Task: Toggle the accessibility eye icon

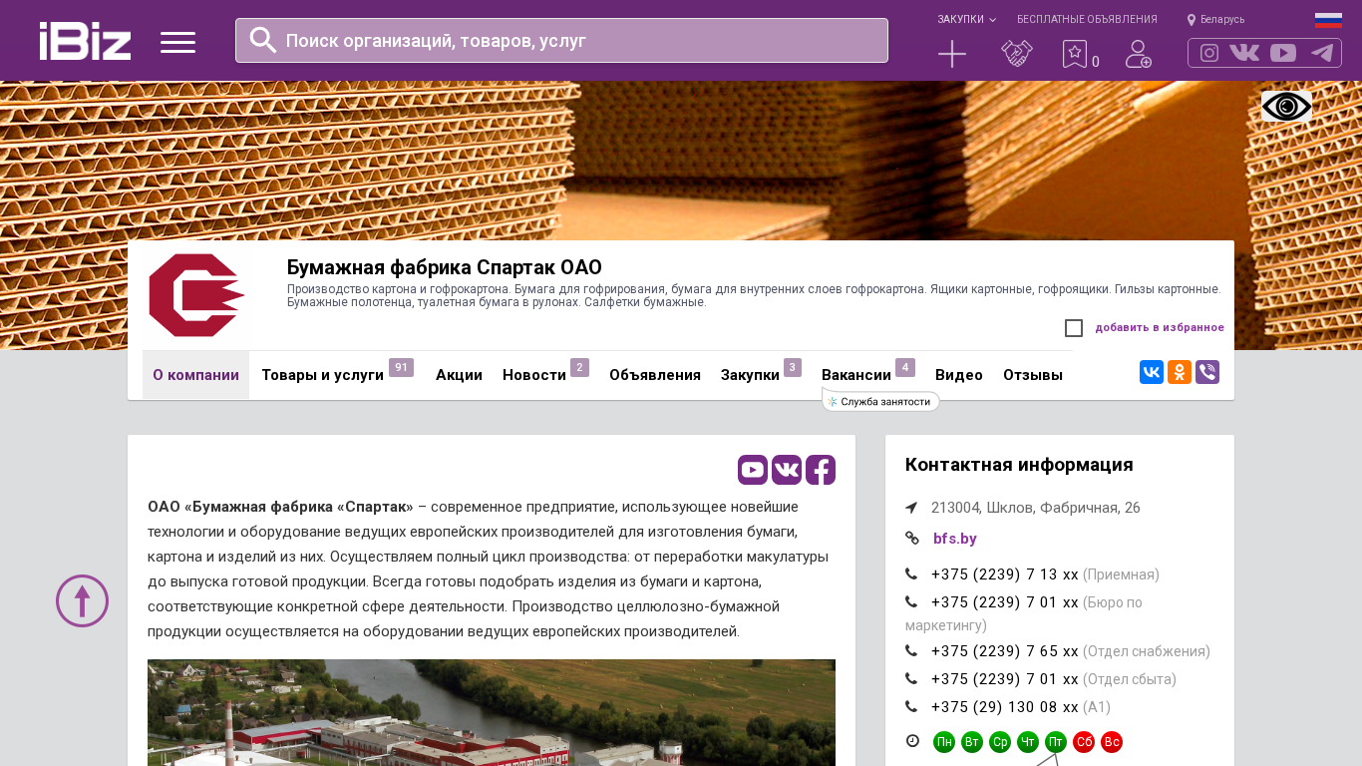Action: (1286, 106)
